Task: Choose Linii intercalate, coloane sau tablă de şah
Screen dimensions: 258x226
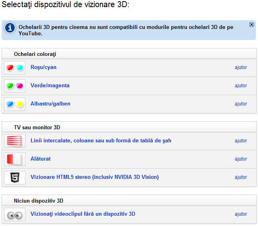Action: [x=101, y=141]
